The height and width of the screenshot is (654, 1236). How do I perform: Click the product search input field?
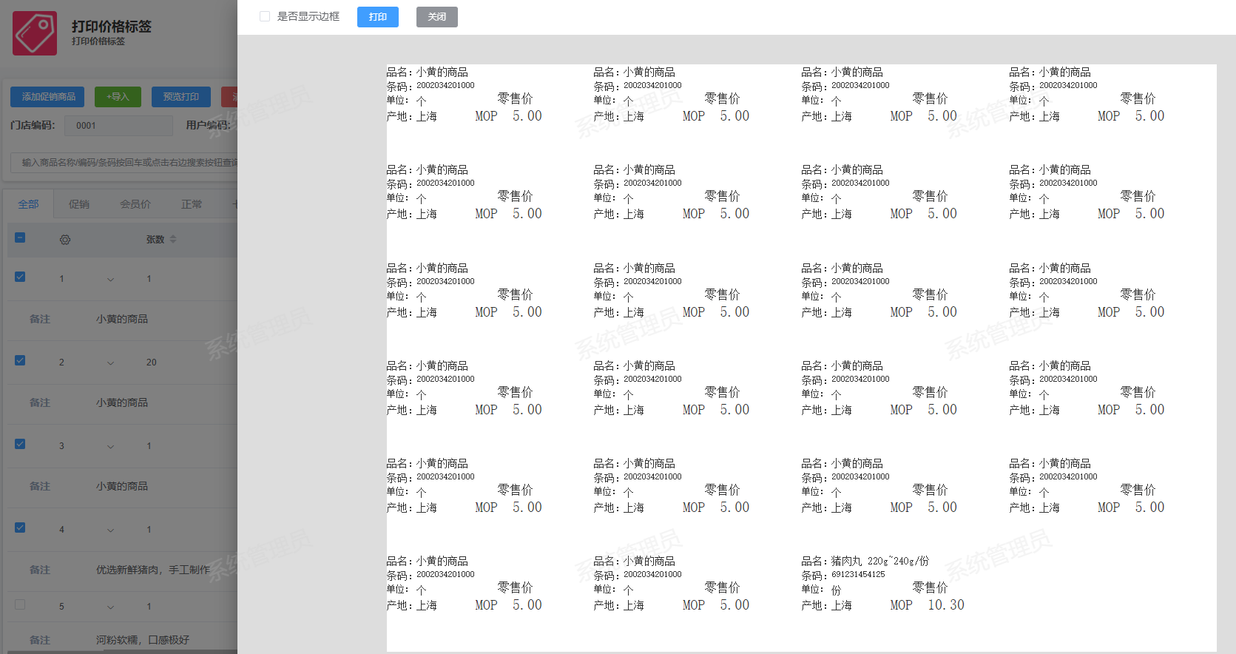coord(126,163)
